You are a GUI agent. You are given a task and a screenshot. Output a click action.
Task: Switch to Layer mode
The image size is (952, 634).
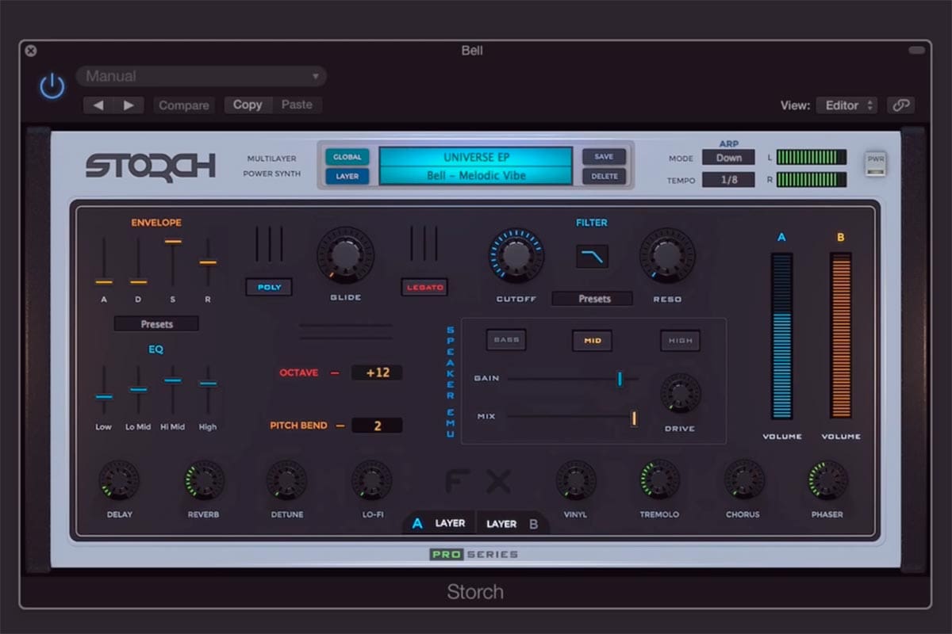point(347,176)
